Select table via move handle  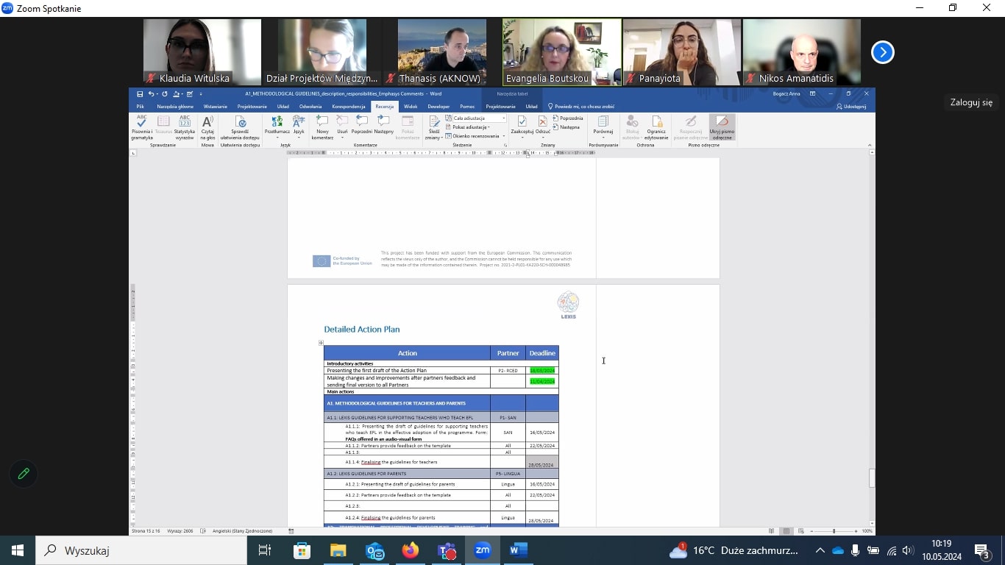pos(321,343)
